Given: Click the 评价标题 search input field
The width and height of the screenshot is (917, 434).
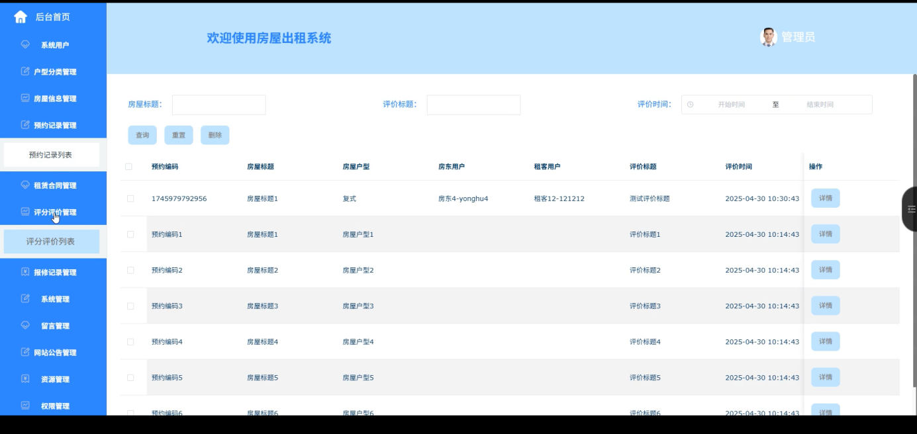Looking at the screenshot, I should pyautogui.click(x=473, y=105).
